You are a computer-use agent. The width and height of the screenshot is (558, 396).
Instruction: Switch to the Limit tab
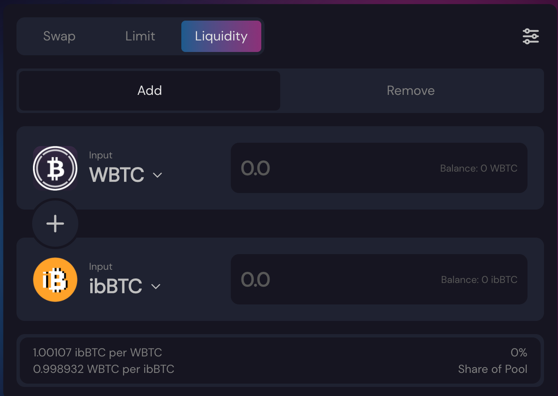(140, 36)
